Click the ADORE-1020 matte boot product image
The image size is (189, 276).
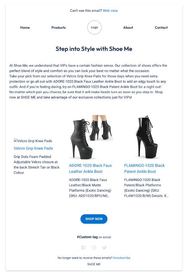point(91,137)
